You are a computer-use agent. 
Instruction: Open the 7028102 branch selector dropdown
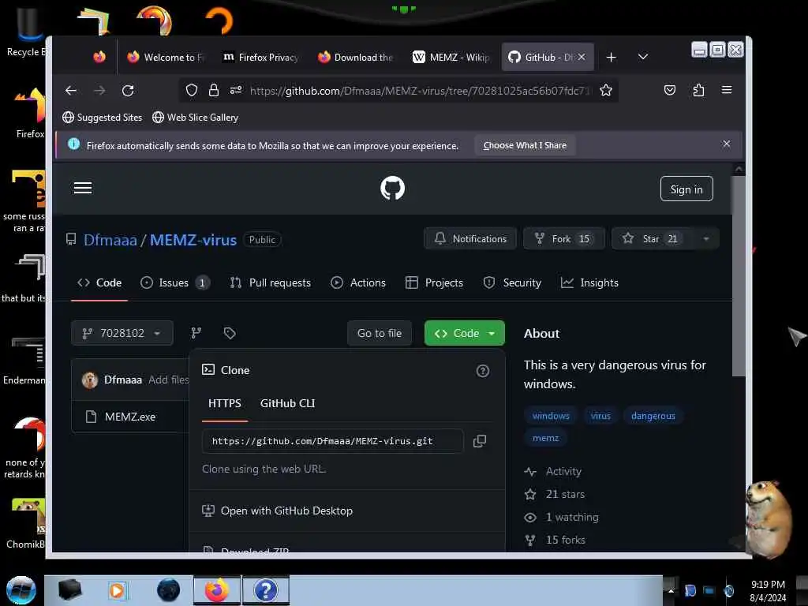pos(122,333)
